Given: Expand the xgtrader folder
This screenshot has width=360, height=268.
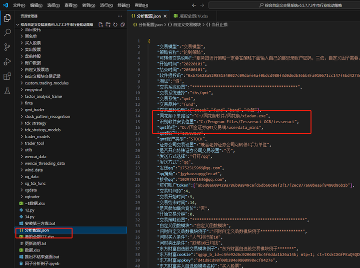Looking at the screenshot, I should pos(32,197).
